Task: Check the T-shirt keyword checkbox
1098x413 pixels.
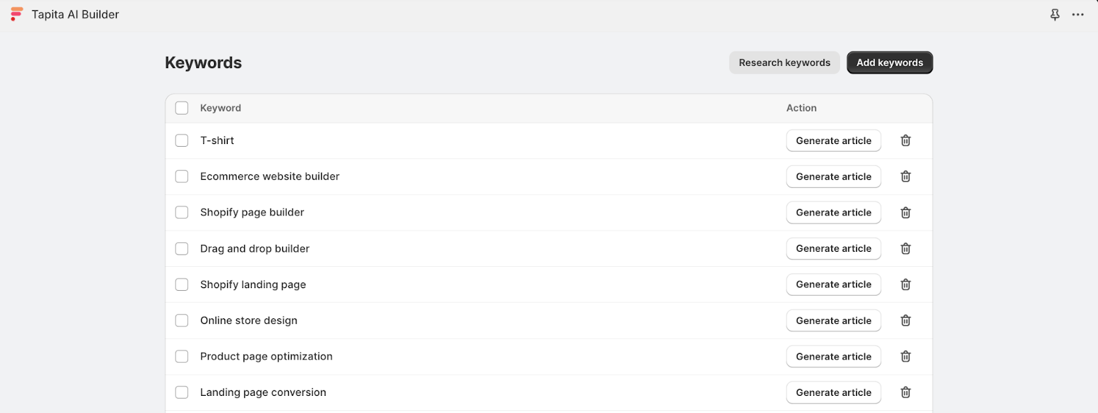Action: 182,141
